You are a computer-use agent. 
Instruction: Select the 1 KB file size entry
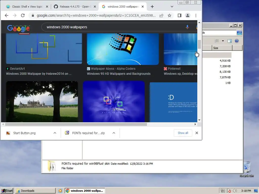click(228, 83)
